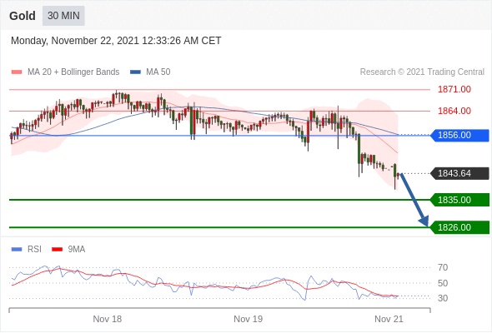Click the MA 20 + Bollinger Bands legend swatch
This screenshot has height=333, width=492.
point(17,72)
